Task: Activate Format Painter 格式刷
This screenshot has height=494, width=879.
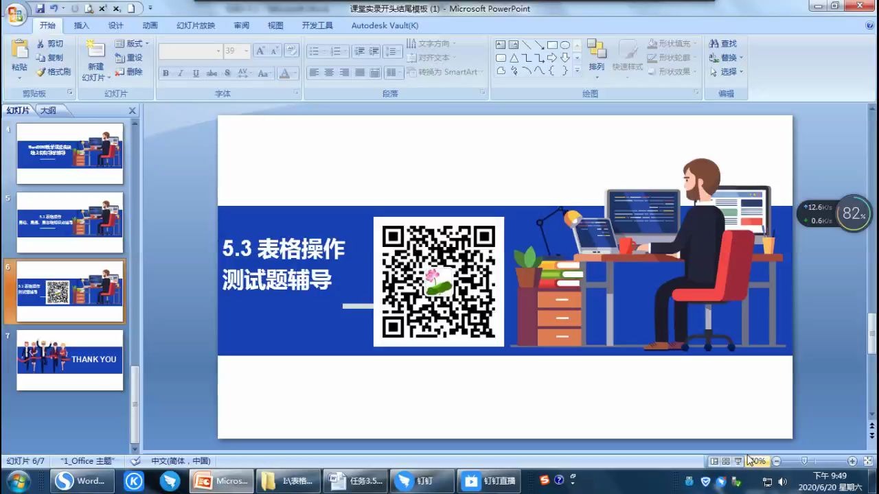Action: click(54, 72)
